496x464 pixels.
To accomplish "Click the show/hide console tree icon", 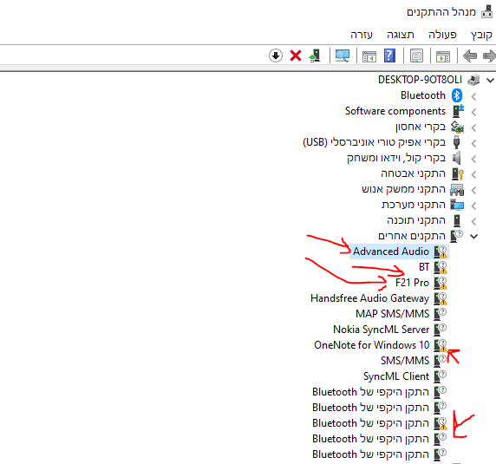I will tap(443, 56).
